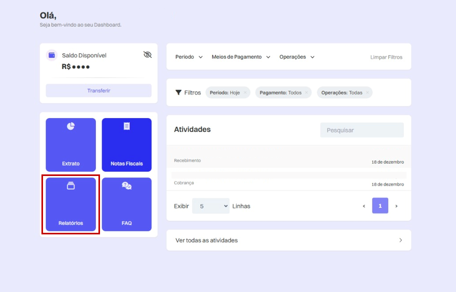
Task: Remove the Período: Hoje filter chip
Action: pos(245,92)
